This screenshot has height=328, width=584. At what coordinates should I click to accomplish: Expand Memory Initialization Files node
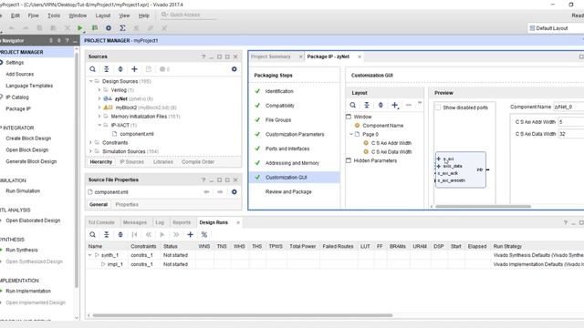99,117
